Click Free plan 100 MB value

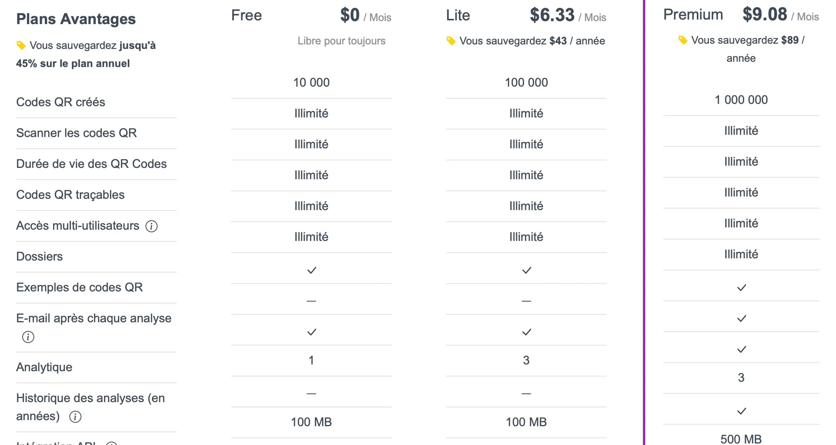tap(311, 422)
